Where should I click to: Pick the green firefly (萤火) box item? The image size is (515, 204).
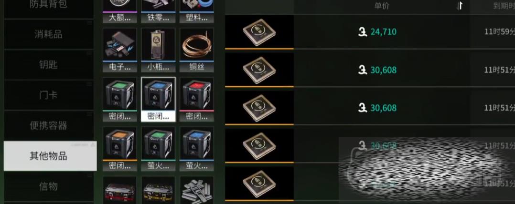coord(158,149)
